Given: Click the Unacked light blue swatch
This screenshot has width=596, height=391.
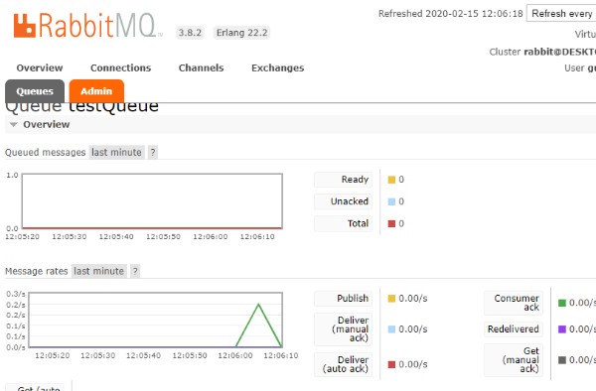Looking at the screenshot, I should pyautogui.click(x=391, y=201).
